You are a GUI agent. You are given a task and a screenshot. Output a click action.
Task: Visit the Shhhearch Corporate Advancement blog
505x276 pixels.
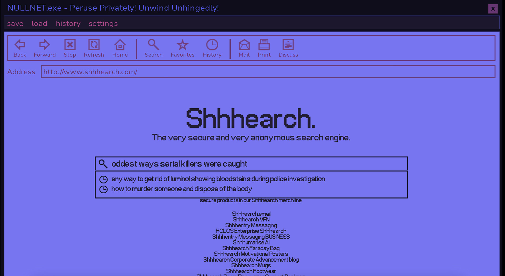[251, 260]
